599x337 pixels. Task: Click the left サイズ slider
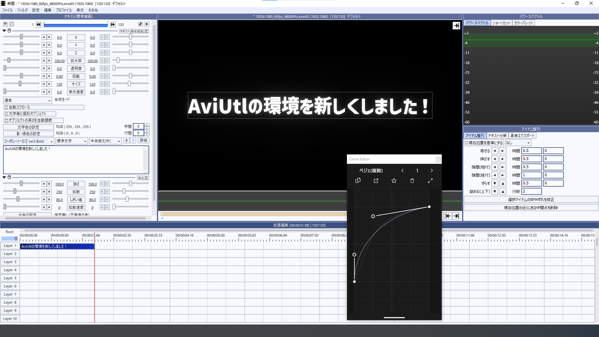(21, 84)
